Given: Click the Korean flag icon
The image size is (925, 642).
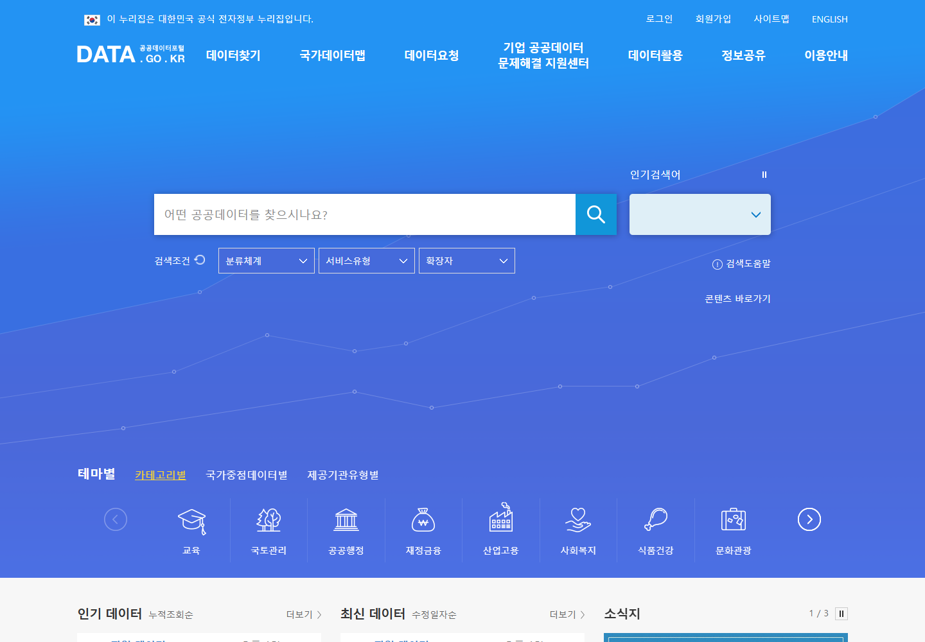Looking at the screenshot, I should [x=92, y=20].
